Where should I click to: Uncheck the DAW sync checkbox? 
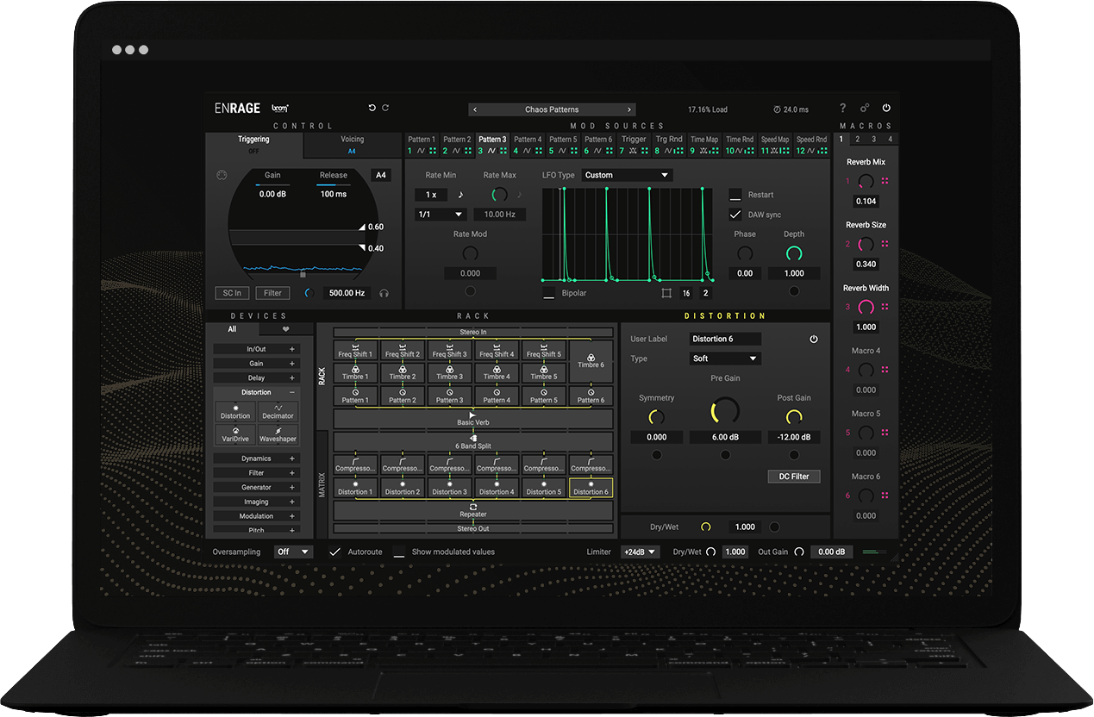[735, 215]
